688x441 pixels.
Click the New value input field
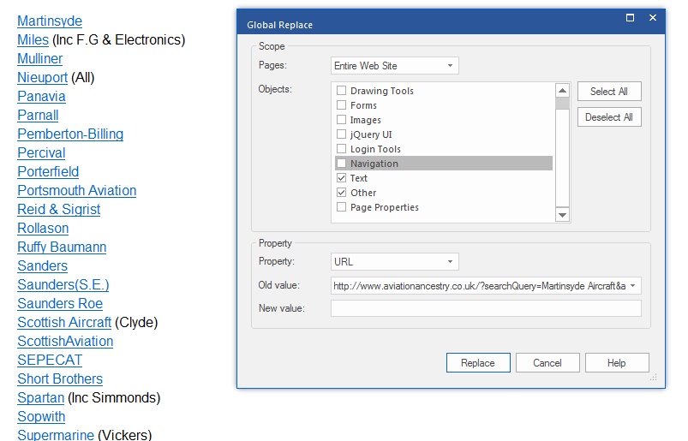(x=486, y=308)
